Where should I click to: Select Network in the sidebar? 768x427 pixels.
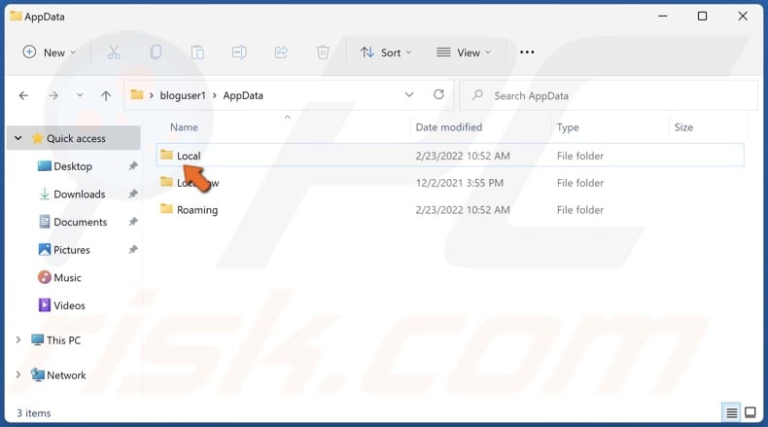coord(66,375)
